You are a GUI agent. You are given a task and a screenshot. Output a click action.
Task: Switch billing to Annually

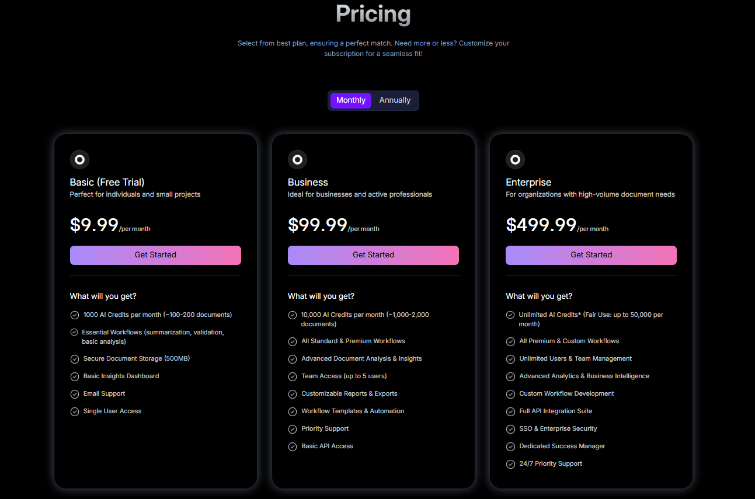395,100
